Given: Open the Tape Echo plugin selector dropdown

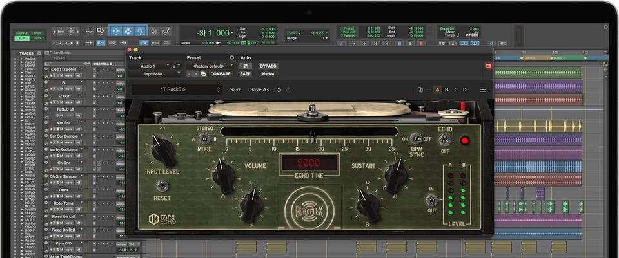Looking at the screenshot, I should tap(153, 74).
